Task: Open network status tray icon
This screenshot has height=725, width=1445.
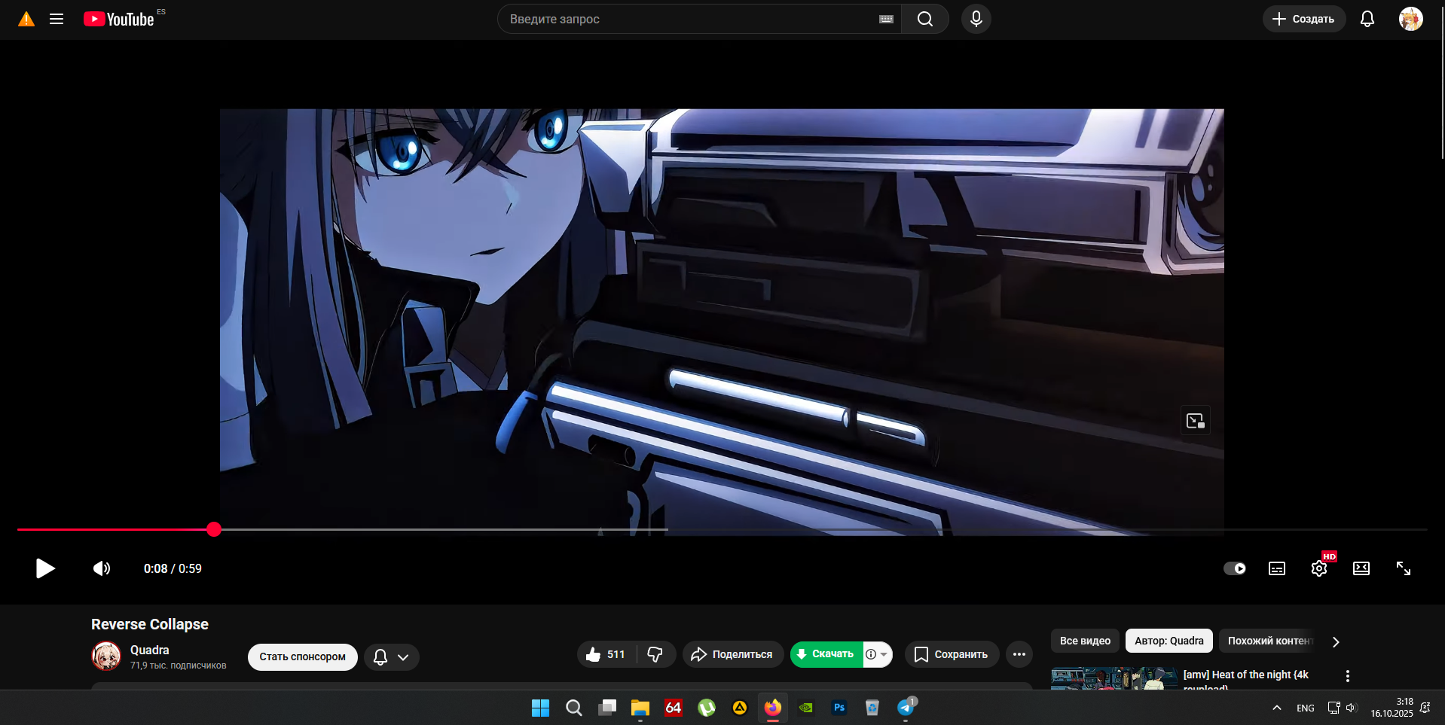Action: coord(1333,708)
